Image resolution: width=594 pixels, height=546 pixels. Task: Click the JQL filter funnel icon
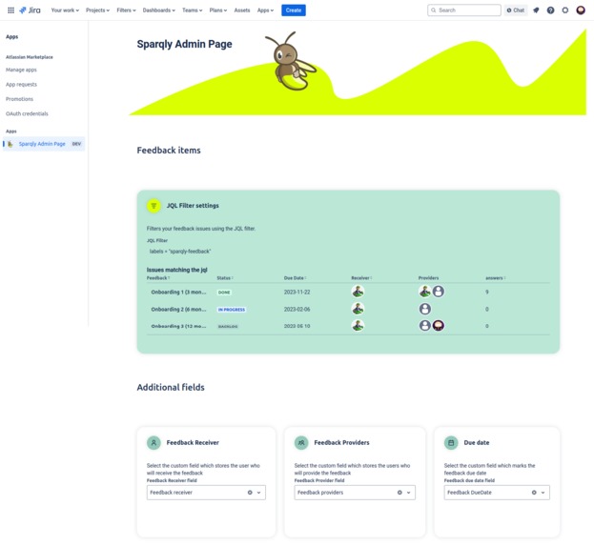(154, 206)
